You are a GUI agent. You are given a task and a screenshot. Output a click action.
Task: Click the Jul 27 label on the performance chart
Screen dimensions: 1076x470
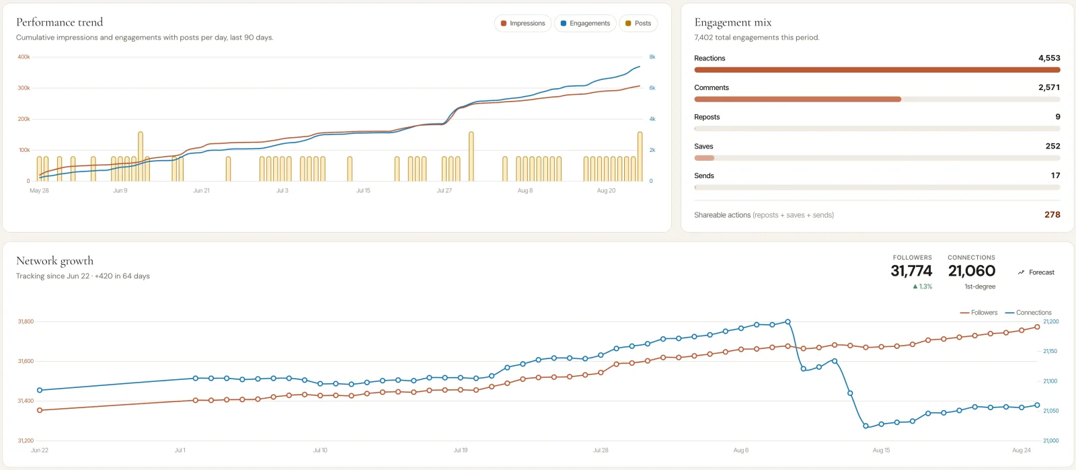point(445,191)
